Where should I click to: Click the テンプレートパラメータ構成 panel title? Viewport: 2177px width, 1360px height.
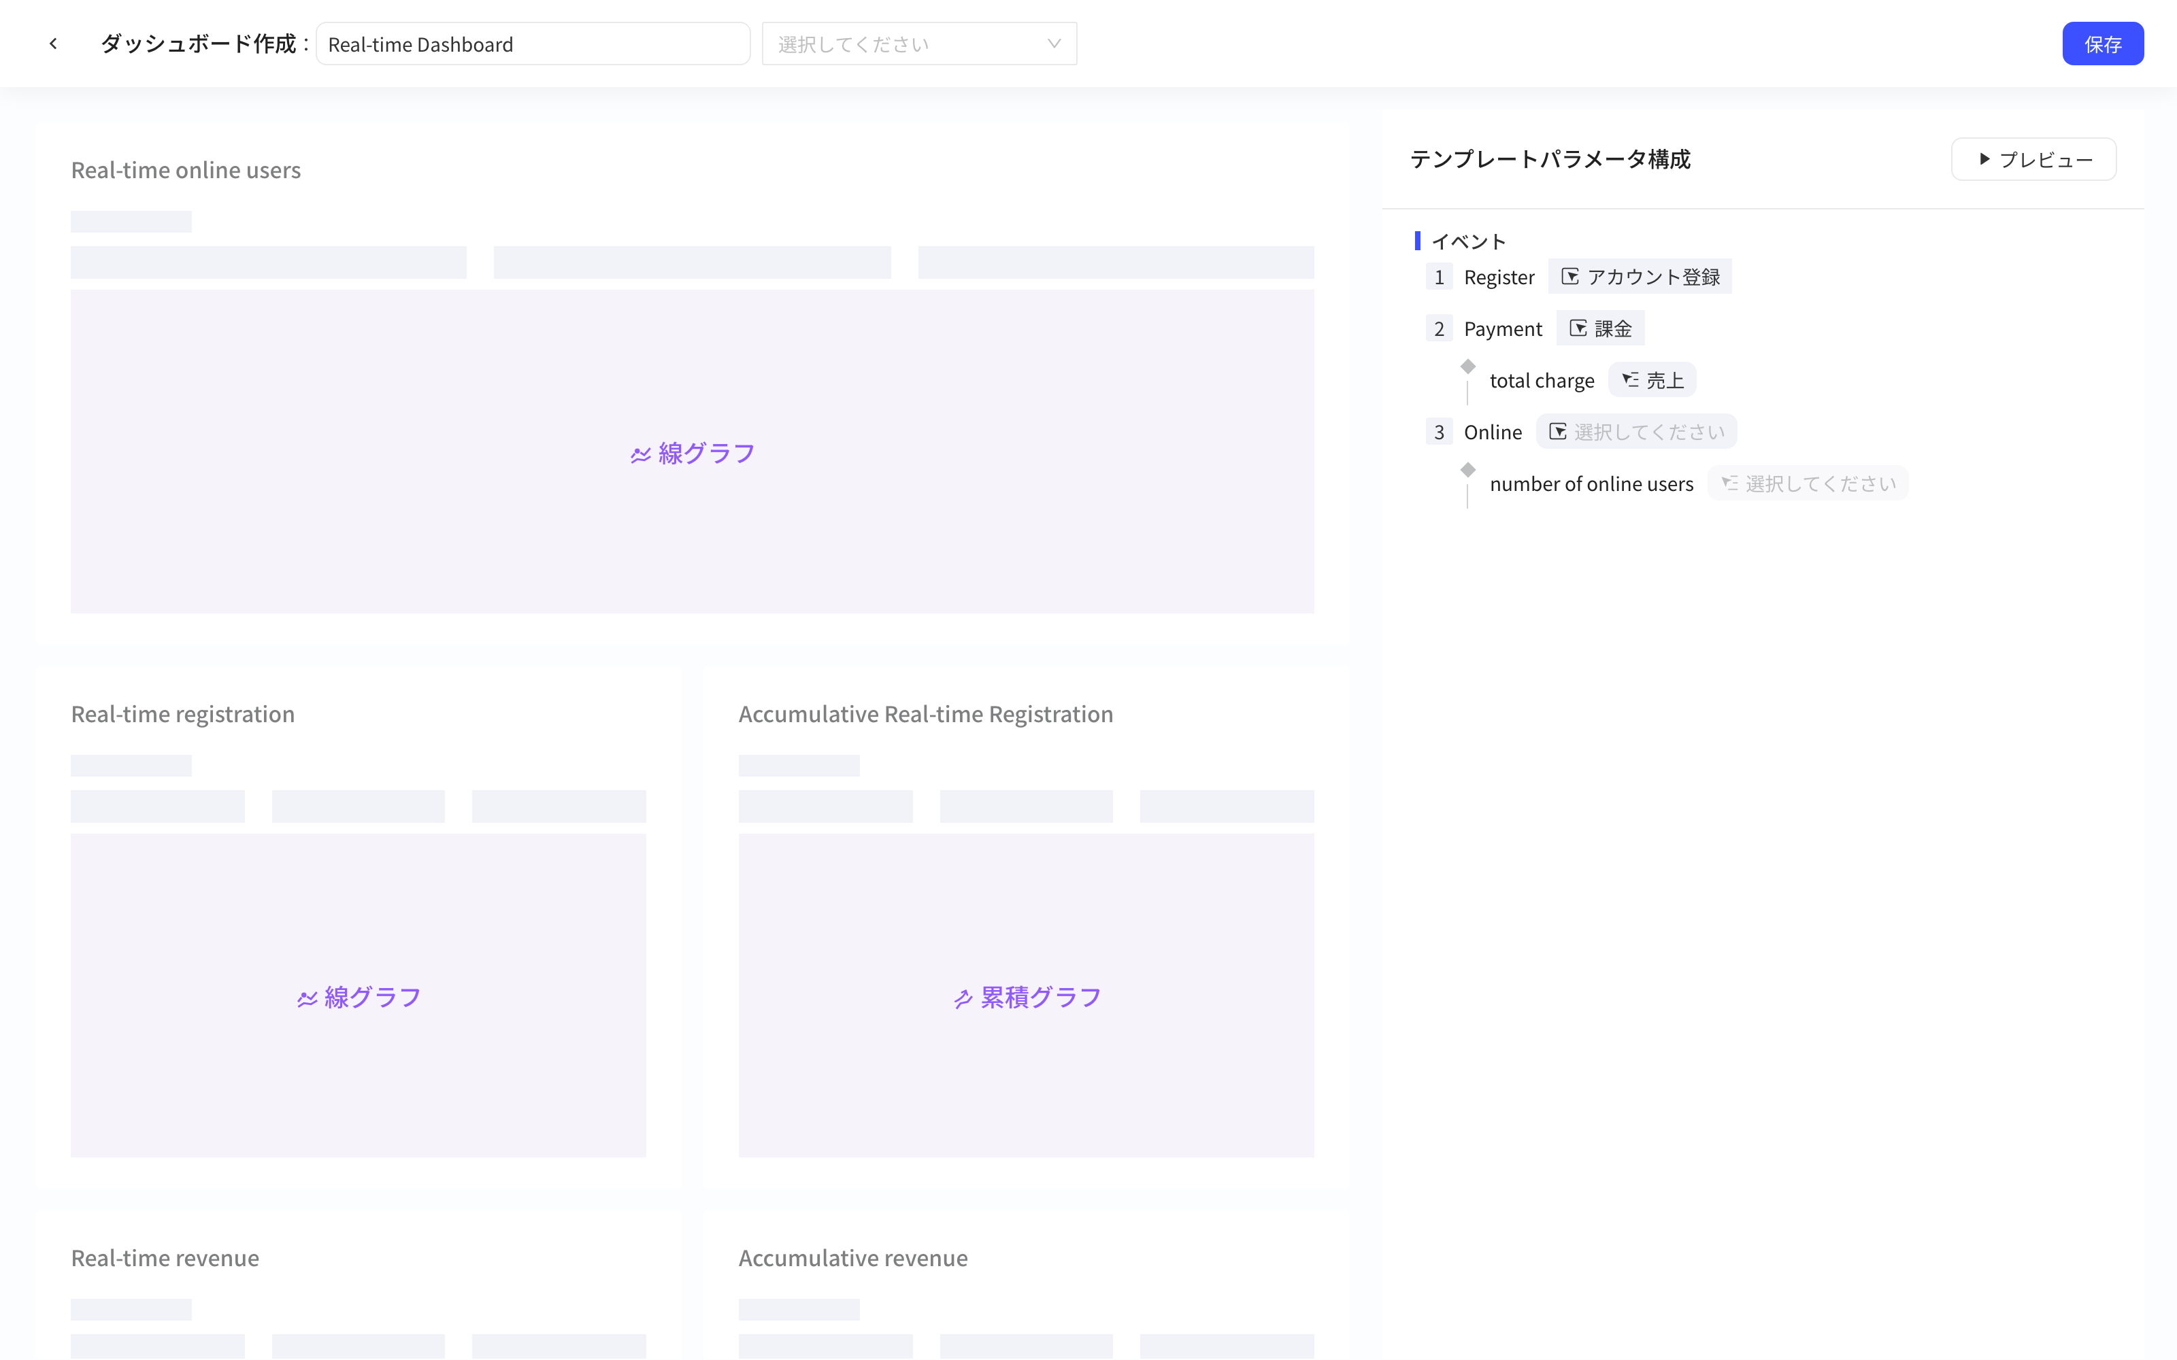point(1550,159)
